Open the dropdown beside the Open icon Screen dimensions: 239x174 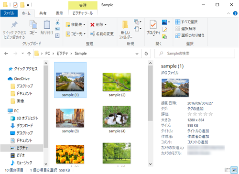pos(169,22)
